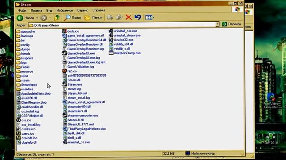Click the QIP 2010 desktop icon
This screenshot has height=160, width=286.
[x=271, y=138]
